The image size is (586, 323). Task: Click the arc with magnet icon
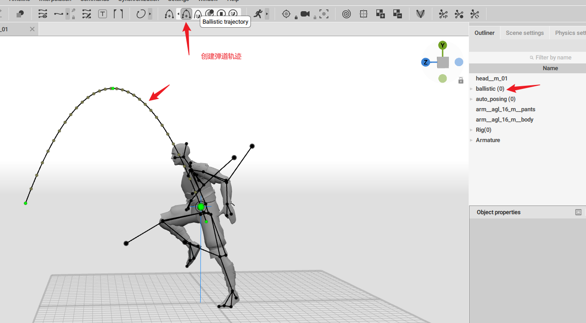pyautogui.click(x=198, y=14)
